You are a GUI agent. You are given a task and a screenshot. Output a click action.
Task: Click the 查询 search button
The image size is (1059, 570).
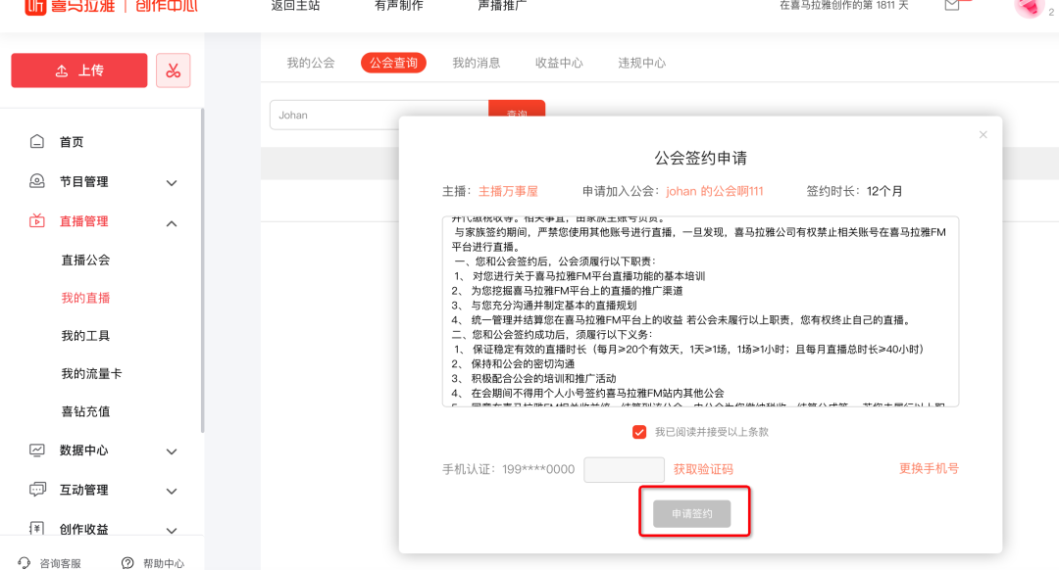coord(517,110)
